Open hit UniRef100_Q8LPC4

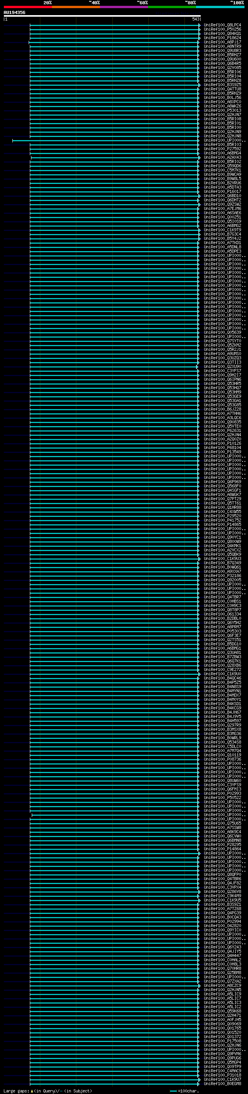click(222, 25)
